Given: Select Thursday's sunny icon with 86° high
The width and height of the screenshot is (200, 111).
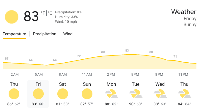Looking at the screenshot, I should 14,94.
